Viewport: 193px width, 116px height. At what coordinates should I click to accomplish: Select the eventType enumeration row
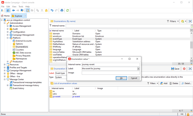119,39
